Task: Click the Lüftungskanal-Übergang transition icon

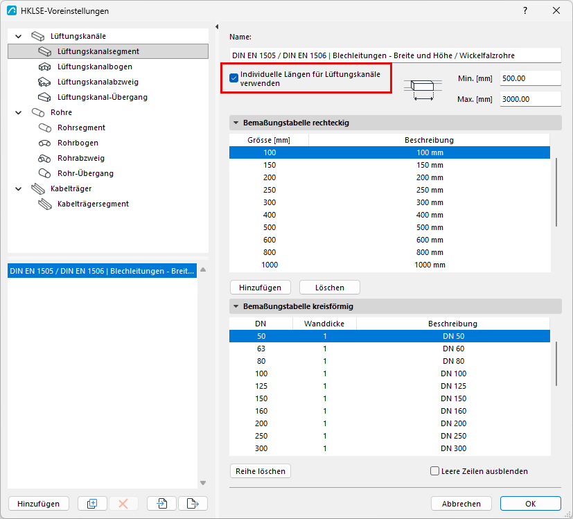Action: pyautogui.click(x=44, y=97)
